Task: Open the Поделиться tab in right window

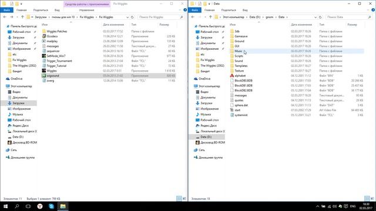Action: click(x=229, y=10)
